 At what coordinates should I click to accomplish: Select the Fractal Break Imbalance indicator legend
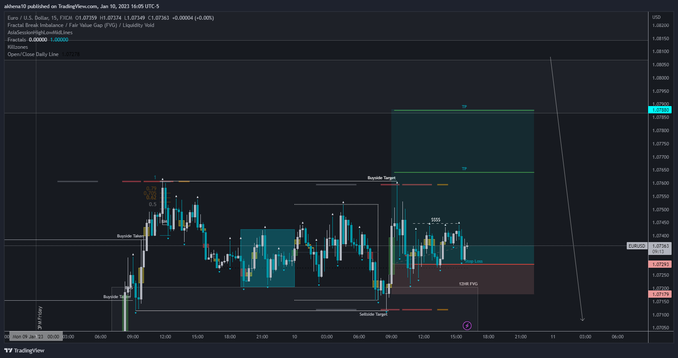(81, 25)
